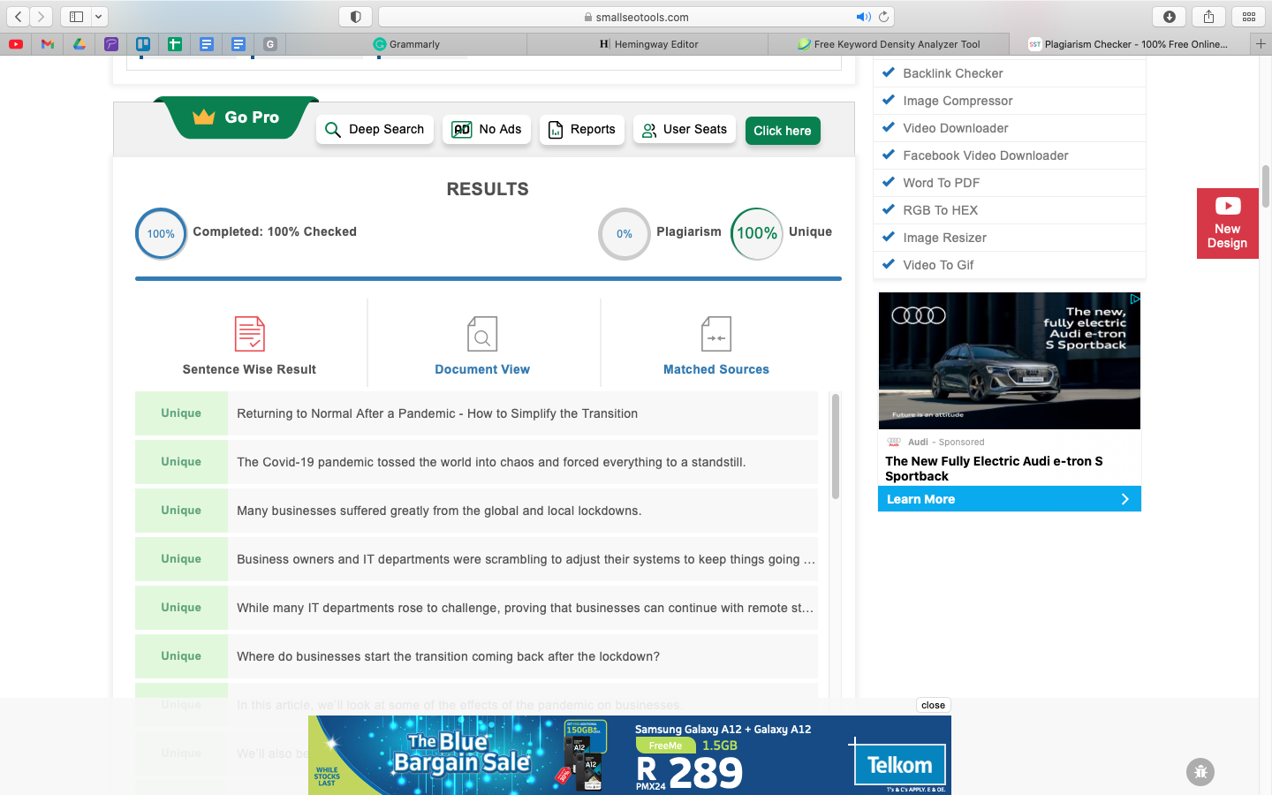Open the privacy report shield icon
Viewport: 1272px width, 795px height.
pos(355,16)
